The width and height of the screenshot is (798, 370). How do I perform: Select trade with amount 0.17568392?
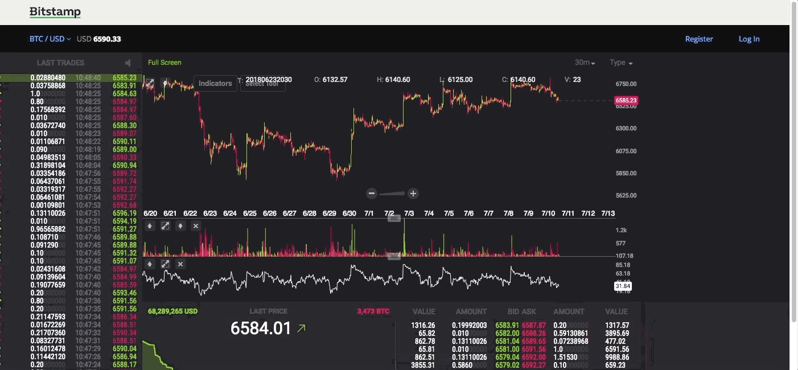point(71,110)
